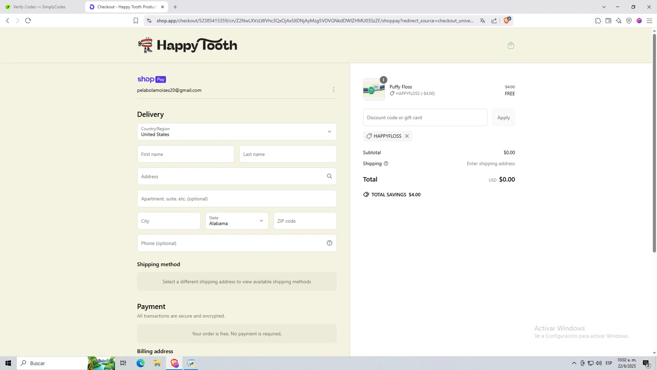The image size is (657, 370).
Task: Open Brave Shields icon
Action: pyautogui.click(x=507, y=20)
